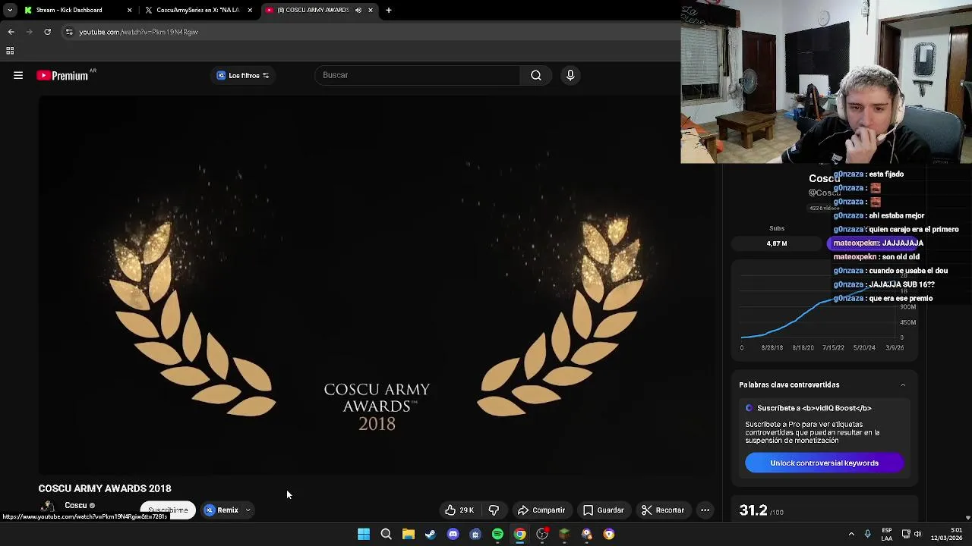Reload the current page
Image resolution: width=972 pixels, height=546 pixels.
click(47, 32)
